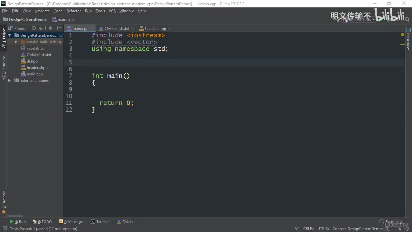The image size is (412, 232).
Task: Open the CMake tool window
Action: [125, 222]
